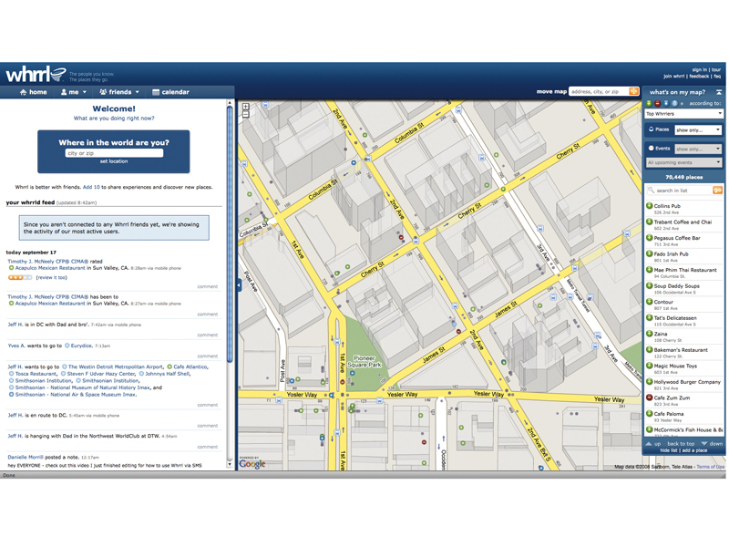Screen dimensions: 729x547
Task: Click the set location link
Action: click(x=114, y=161)
